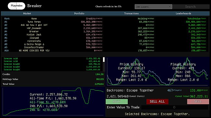
Task: Click the Price History chart
Action: [132, 72]
